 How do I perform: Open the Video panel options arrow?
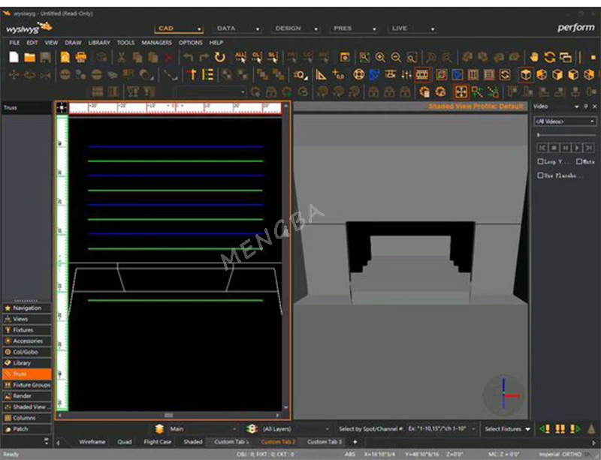click(577, 107)
